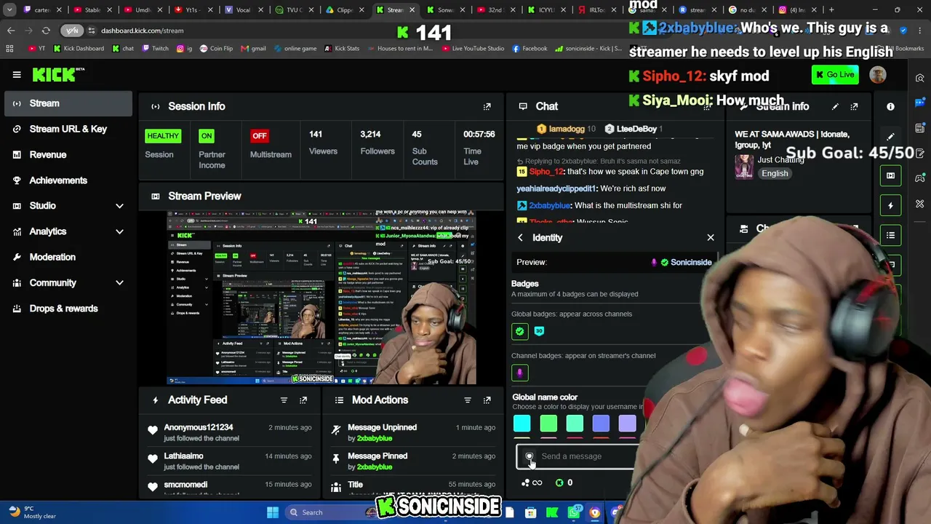Open the Activity Feed filter menu
931x524 pixels.
click(284, 400)
